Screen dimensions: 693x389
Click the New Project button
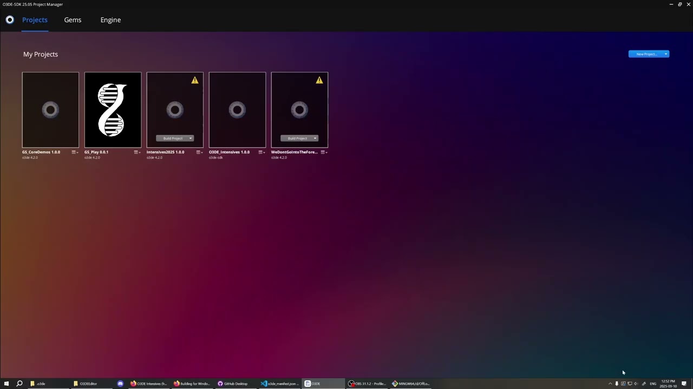tap(646, 54)
